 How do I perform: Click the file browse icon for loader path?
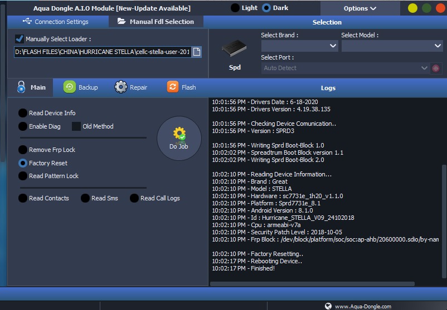click(196, 52)
